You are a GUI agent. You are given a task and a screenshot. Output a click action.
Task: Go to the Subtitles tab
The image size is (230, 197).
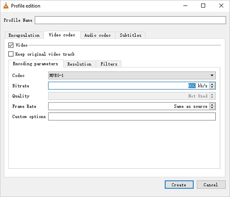coord(130,35)
